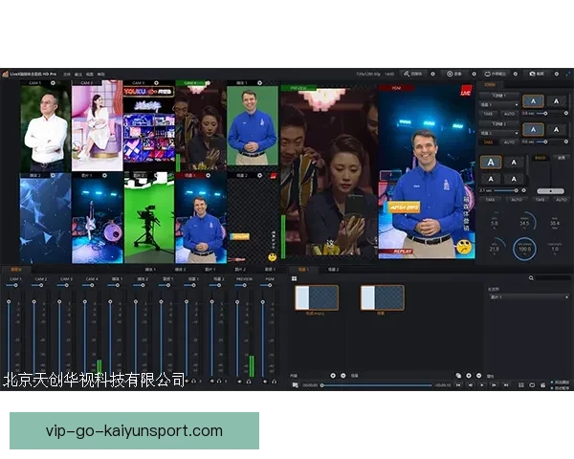
Task: Select the large highlighted A transition effect
Action: [x=490, y=163]
